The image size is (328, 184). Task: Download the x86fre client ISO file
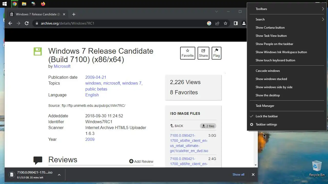[x=189, y=161]
